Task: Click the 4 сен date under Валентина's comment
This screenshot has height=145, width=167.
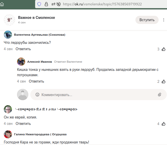Action: coord(8,49)
